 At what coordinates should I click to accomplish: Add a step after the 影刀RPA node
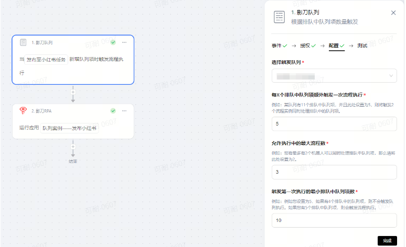(73, 147)
